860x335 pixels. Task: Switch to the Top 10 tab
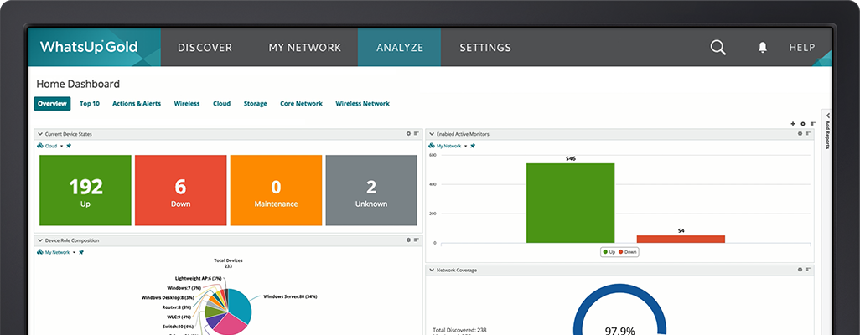pyautogui.click(x=90, y=104)
